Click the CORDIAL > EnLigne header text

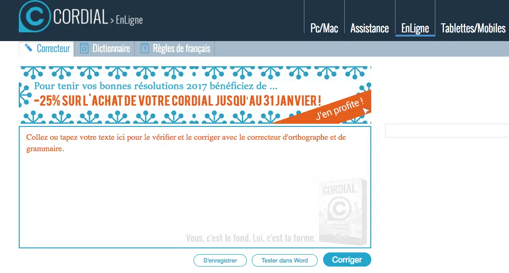(x=97, y=17)
